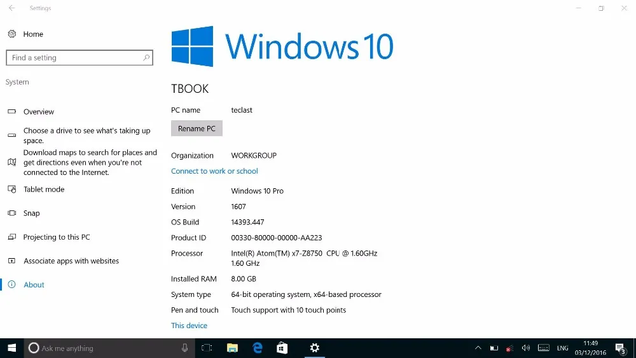636x358 pixels.
Task: Click the Projecting to this PC icon
Action: tap(11, 237)
